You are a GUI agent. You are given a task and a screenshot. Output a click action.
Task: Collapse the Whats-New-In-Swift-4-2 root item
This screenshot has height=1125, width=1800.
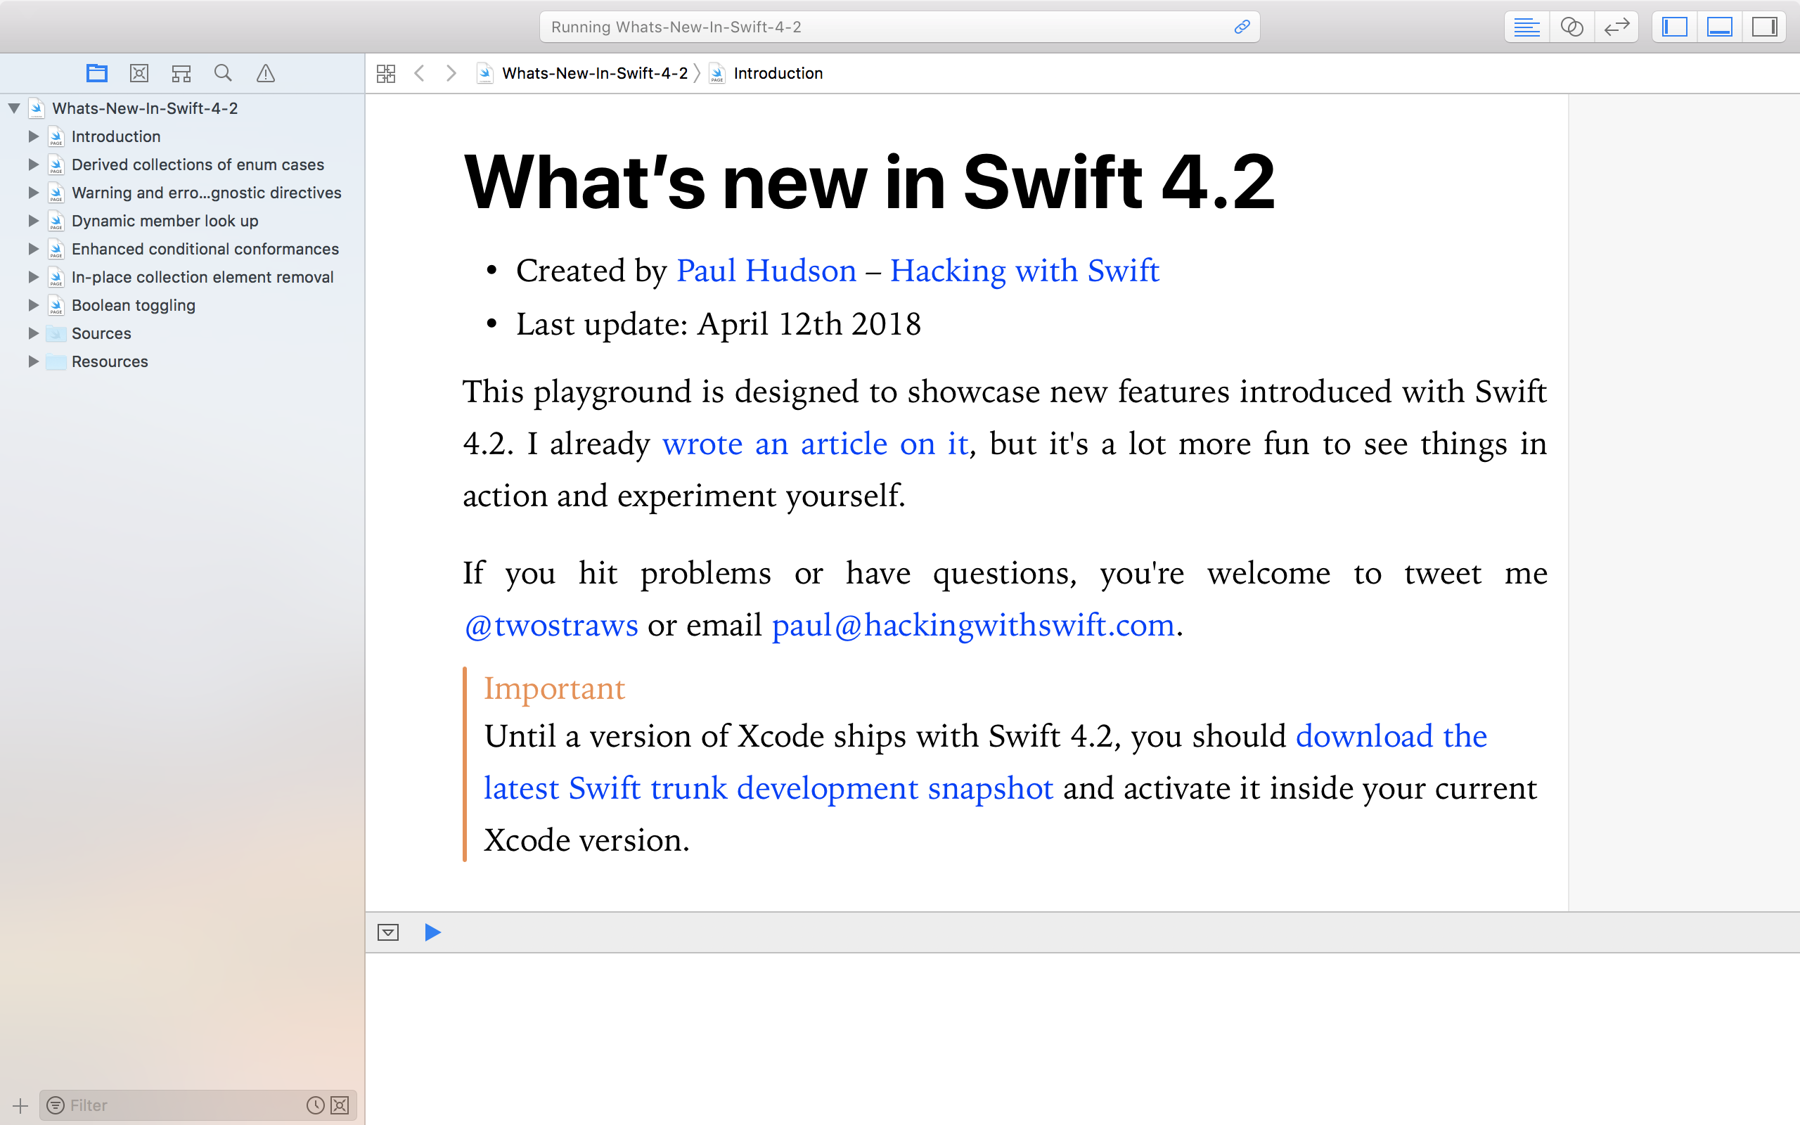13,108
